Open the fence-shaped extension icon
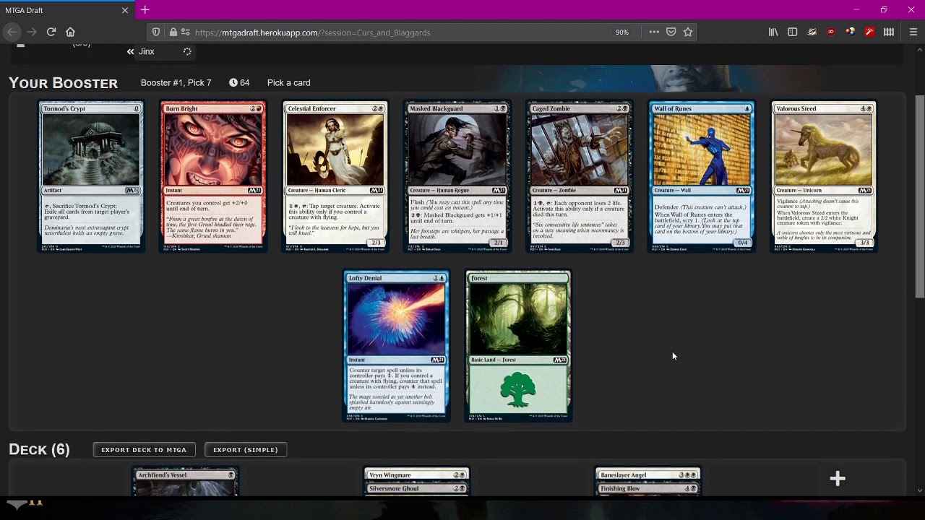This screenshot has height=520, width=925. coord(889,32)
